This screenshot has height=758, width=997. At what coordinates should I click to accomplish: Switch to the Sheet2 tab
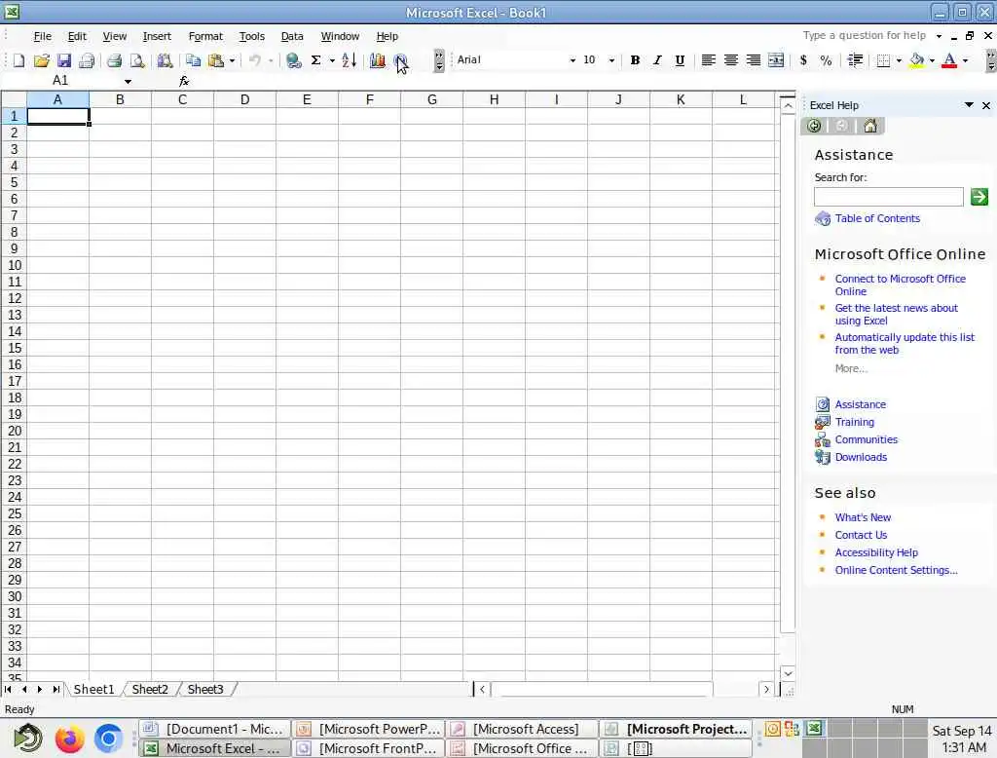[150, 689]
